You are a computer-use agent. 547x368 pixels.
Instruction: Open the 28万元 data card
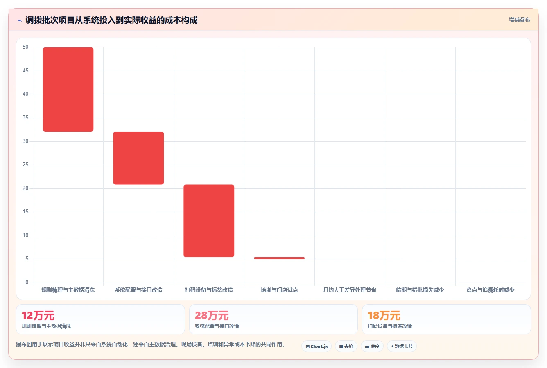click(x=273, y=319)
